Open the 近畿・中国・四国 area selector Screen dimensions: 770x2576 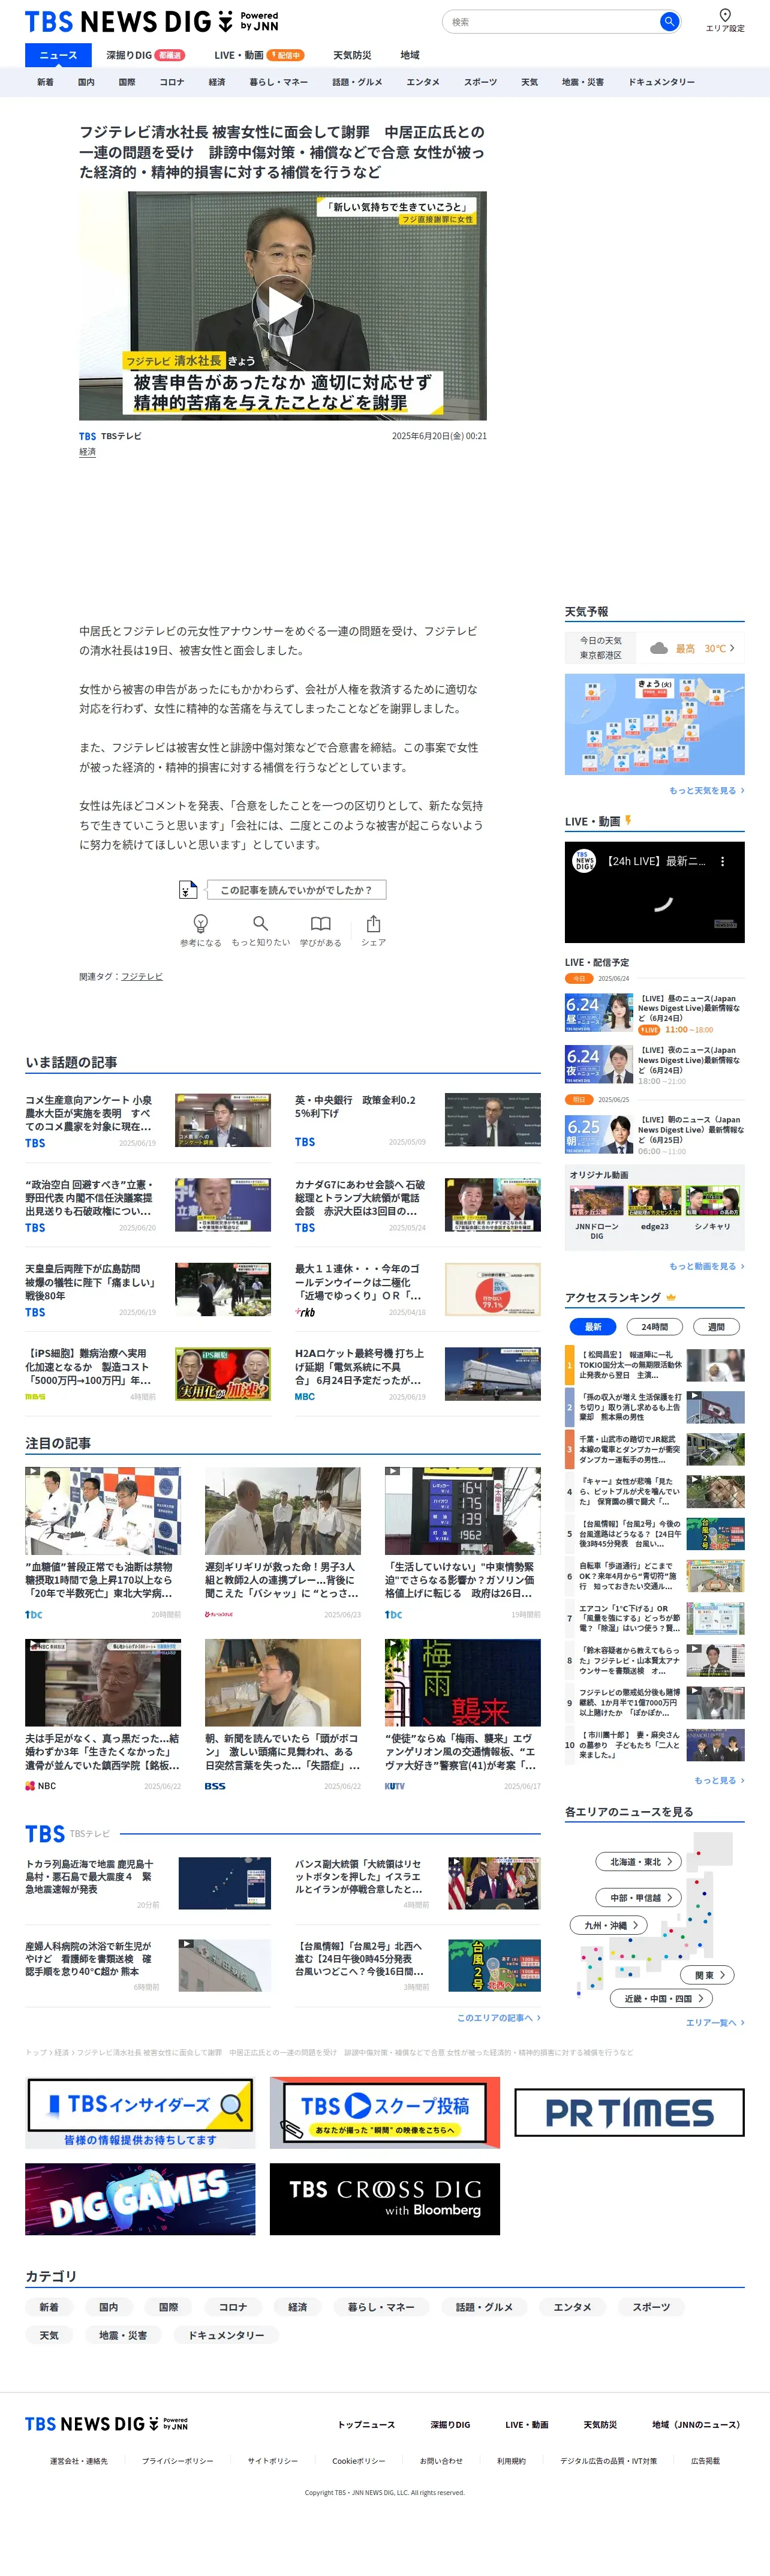click(661, 1998)
